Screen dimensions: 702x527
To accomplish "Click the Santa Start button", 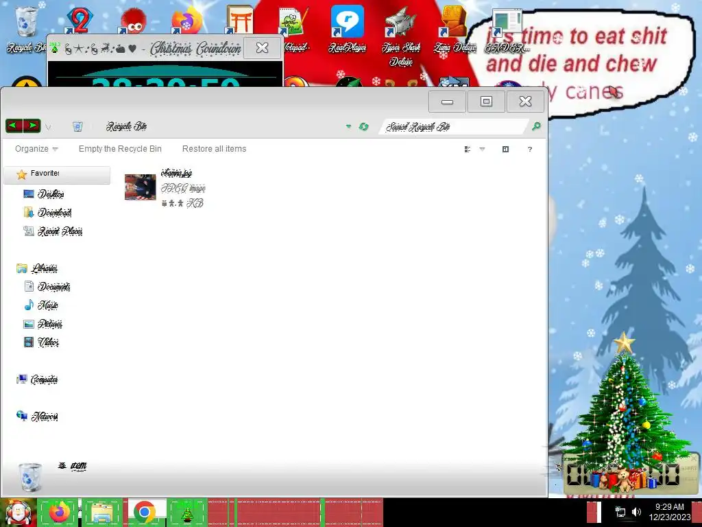I will pos(18,513).
